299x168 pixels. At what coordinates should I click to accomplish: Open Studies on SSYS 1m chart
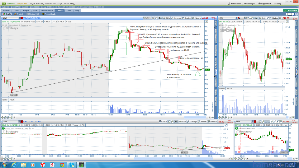point(187,18)
